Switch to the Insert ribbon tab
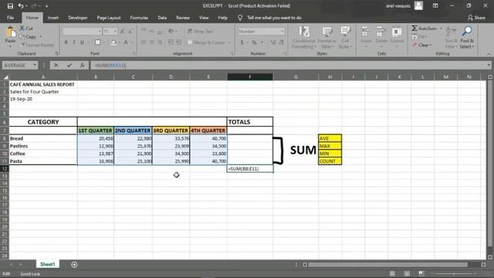494x278 pixels. click(x=53, y=18)
